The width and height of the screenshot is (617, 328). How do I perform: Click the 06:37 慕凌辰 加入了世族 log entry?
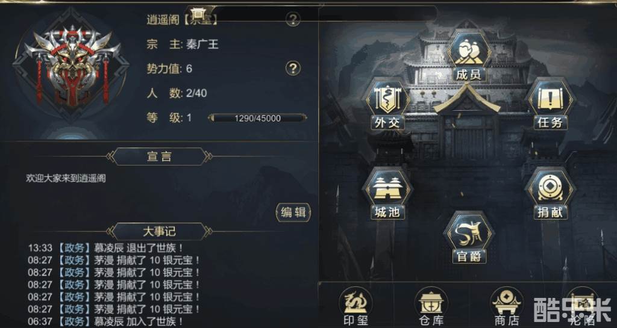[x=105, y=321]
